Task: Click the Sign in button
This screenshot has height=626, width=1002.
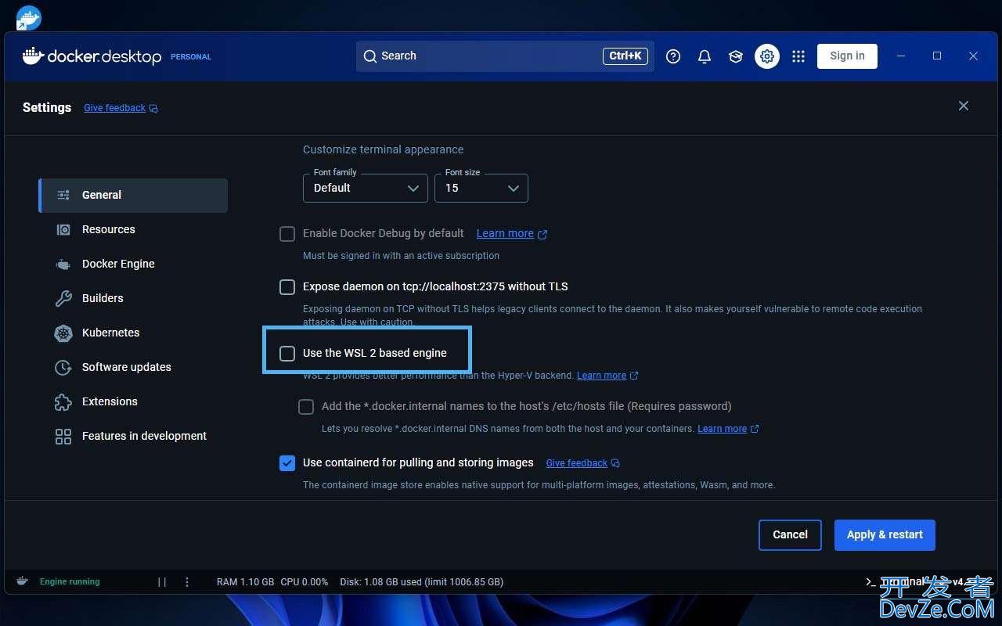Action: pyautogui.click(x=847, y=56)
